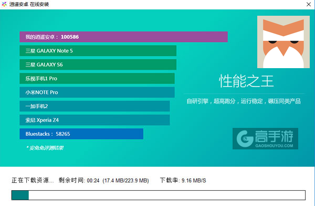Click the 性能之王 headline

point(246,81)
